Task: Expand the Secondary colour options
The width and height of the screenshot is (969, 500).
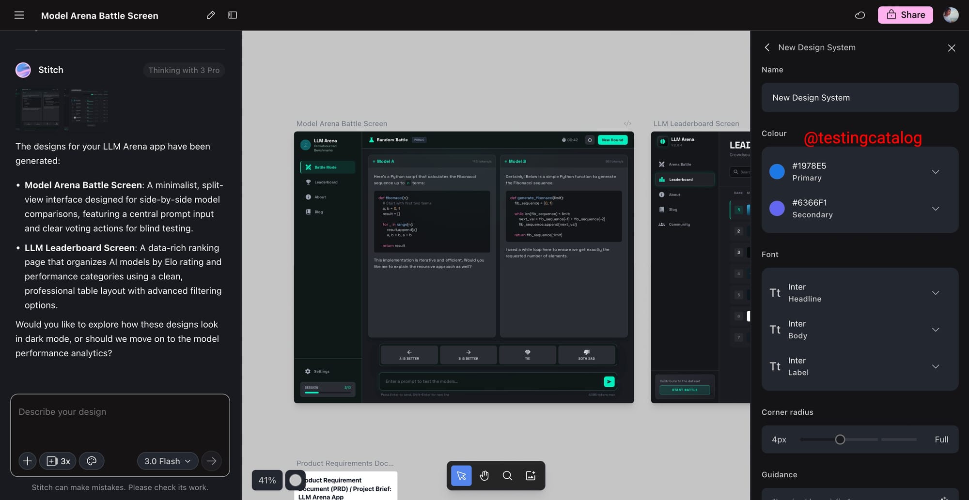Action: point(936,209)
